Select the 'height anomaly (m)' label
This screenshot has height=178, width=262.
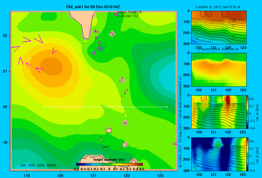click(109, 160)
